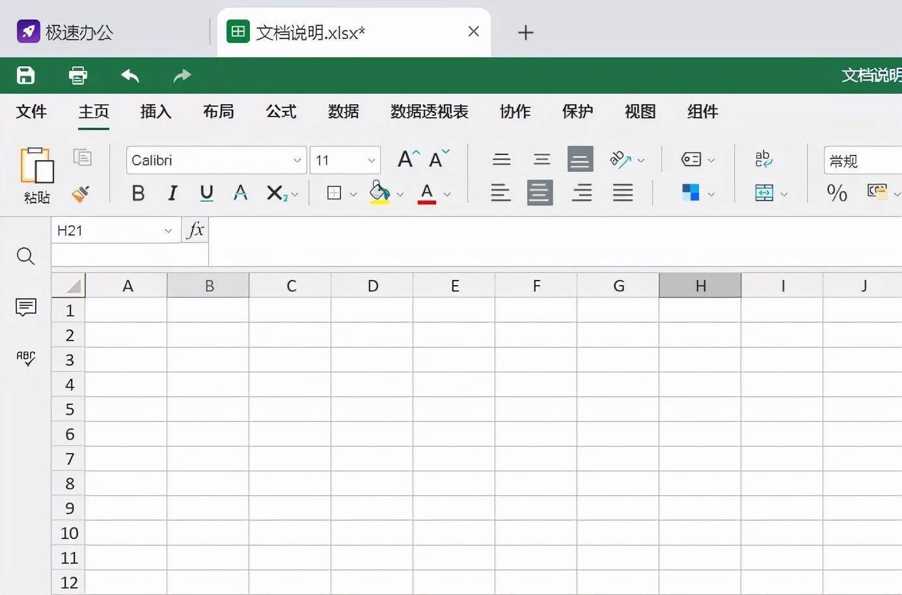The image size is (902, 595).
Task: Align text to middle vertically
Action: [541, 159]
